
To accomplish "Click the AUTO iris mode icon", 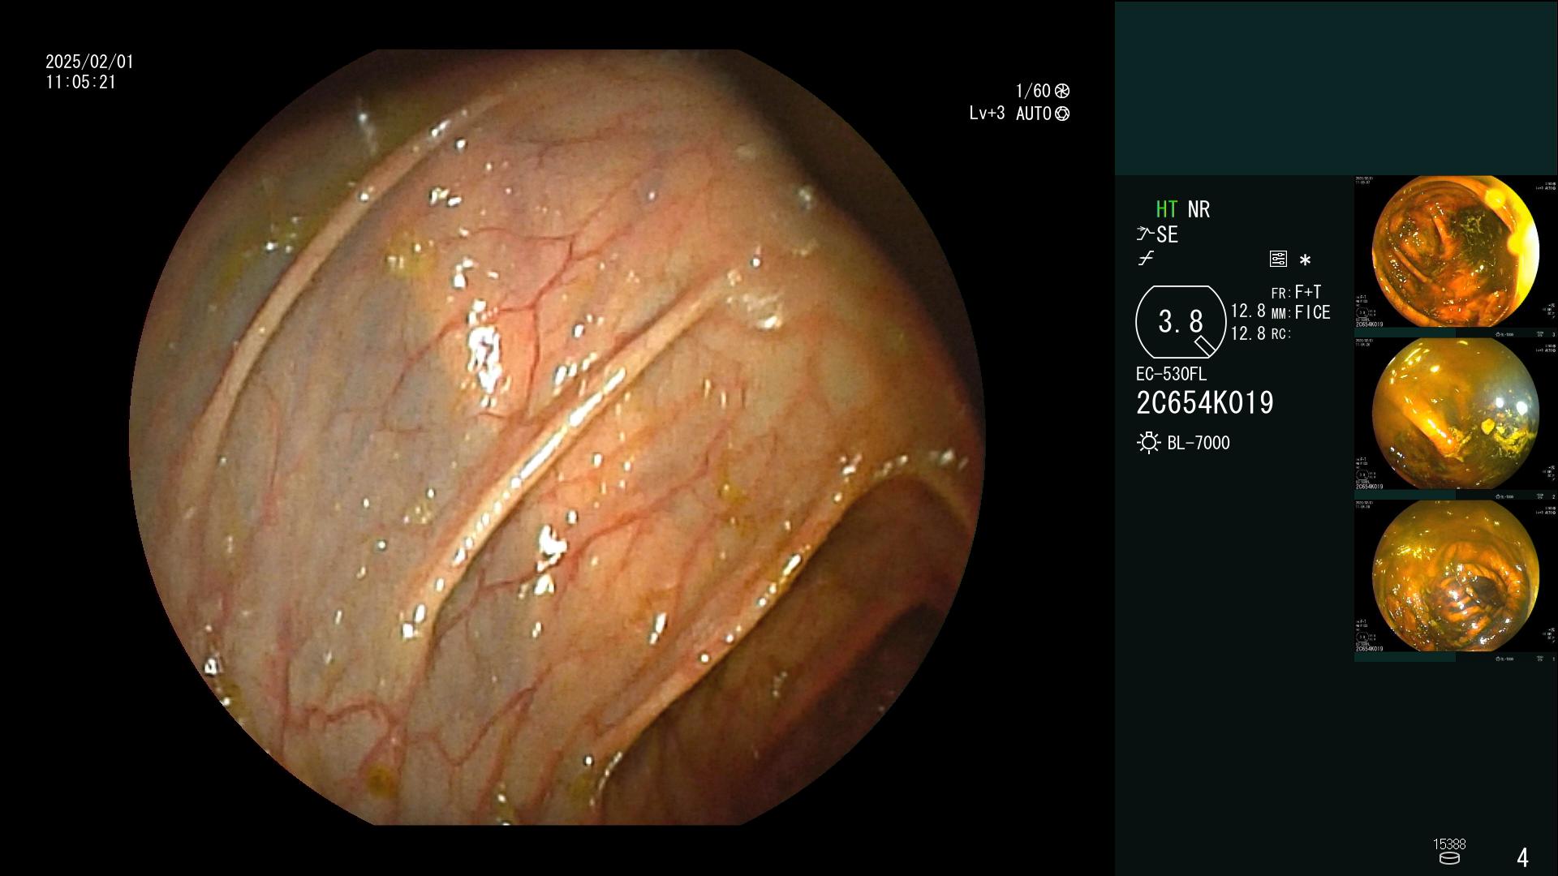I will [1062, 114].
